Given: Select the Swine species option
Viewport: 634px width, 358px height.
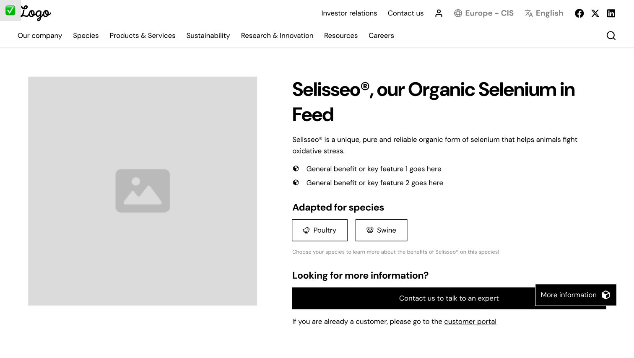Looking at the screenshot, I should pyautogui.click(x=381, y=230).
